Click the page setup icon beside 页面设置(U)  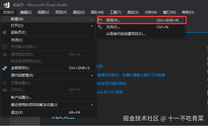point(5,83)
